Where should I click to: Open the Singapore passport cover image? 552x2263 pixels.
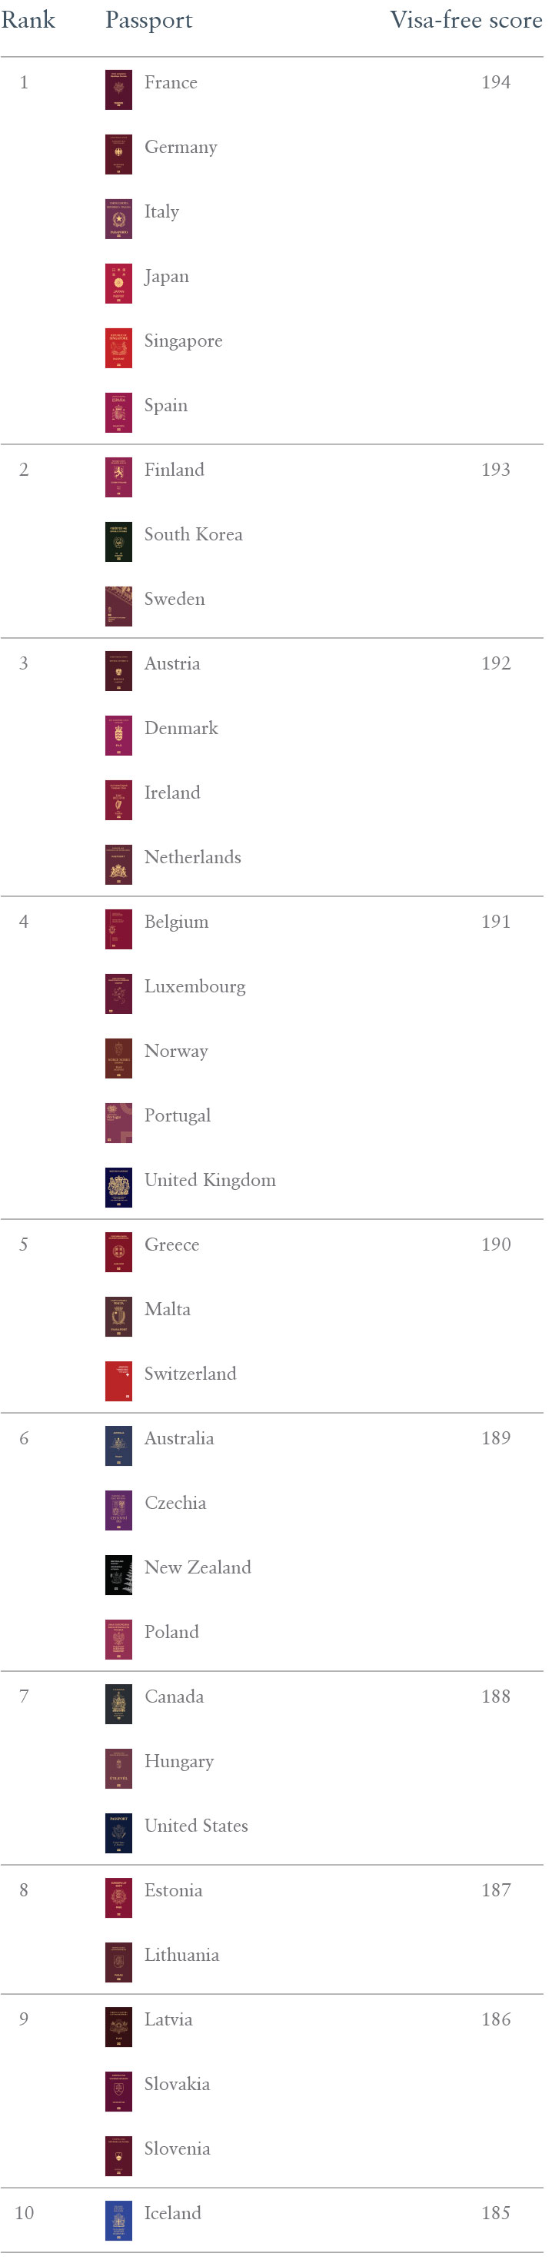click(x=118, y=348)
